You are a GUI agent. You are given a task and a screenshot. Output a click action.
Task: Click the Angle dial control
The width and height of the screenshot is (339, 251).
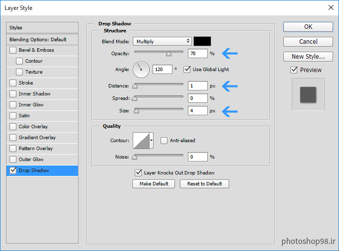[141, 70]
